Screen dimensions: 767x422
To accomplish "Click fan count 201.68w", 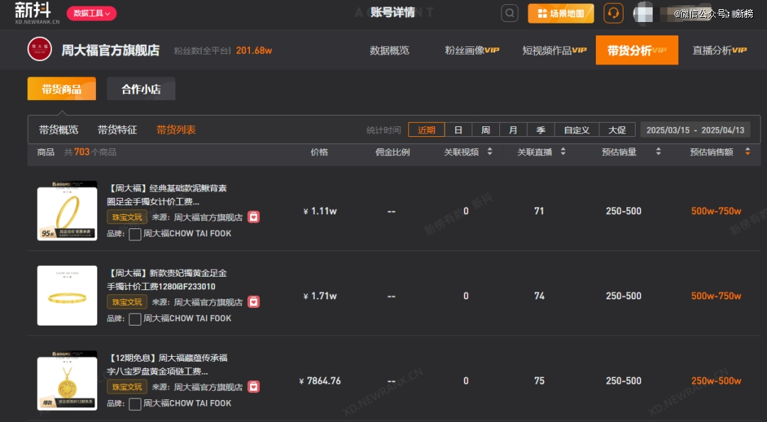I will pyautogui.click(x=254, y=51).
